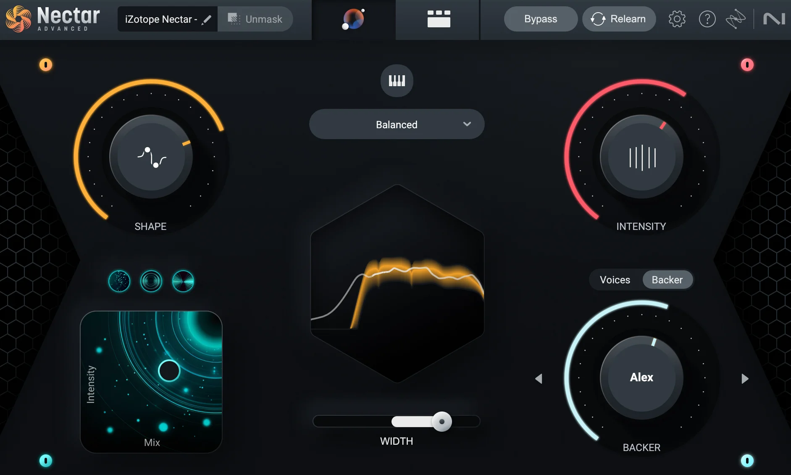Click the piano keyboard icon above Balanced

(397, 80)
